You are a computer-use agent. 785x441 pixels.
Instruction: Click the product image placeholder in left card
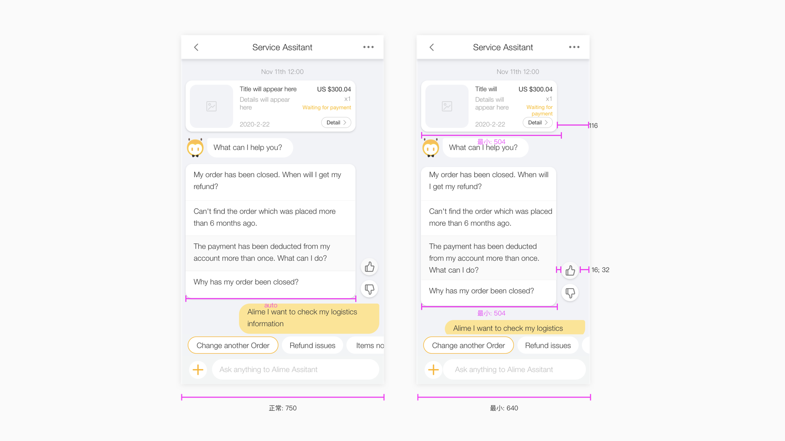click(211, 107)
